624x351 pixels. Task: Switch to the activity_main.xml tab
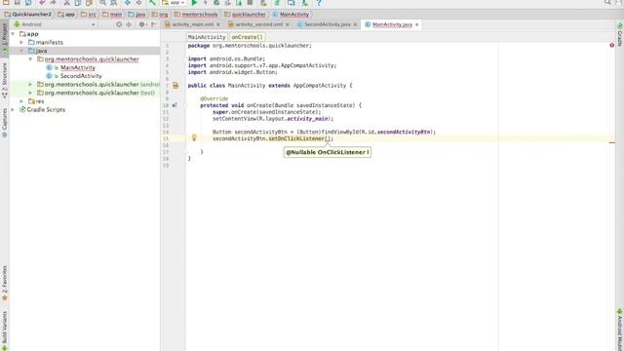(193, 24)
